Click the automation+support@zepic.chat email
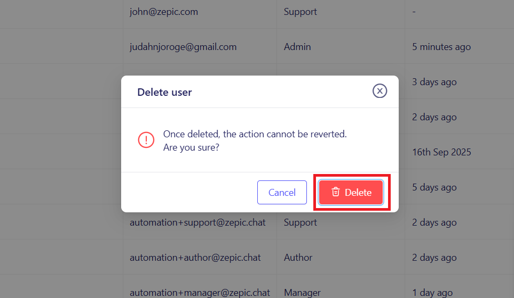Screen dimensions: 514x298 point(197,222)
